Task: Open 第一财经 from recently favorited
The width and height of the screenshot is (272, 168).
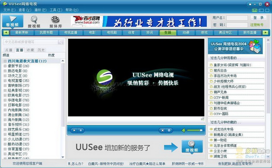Action: 220,140
